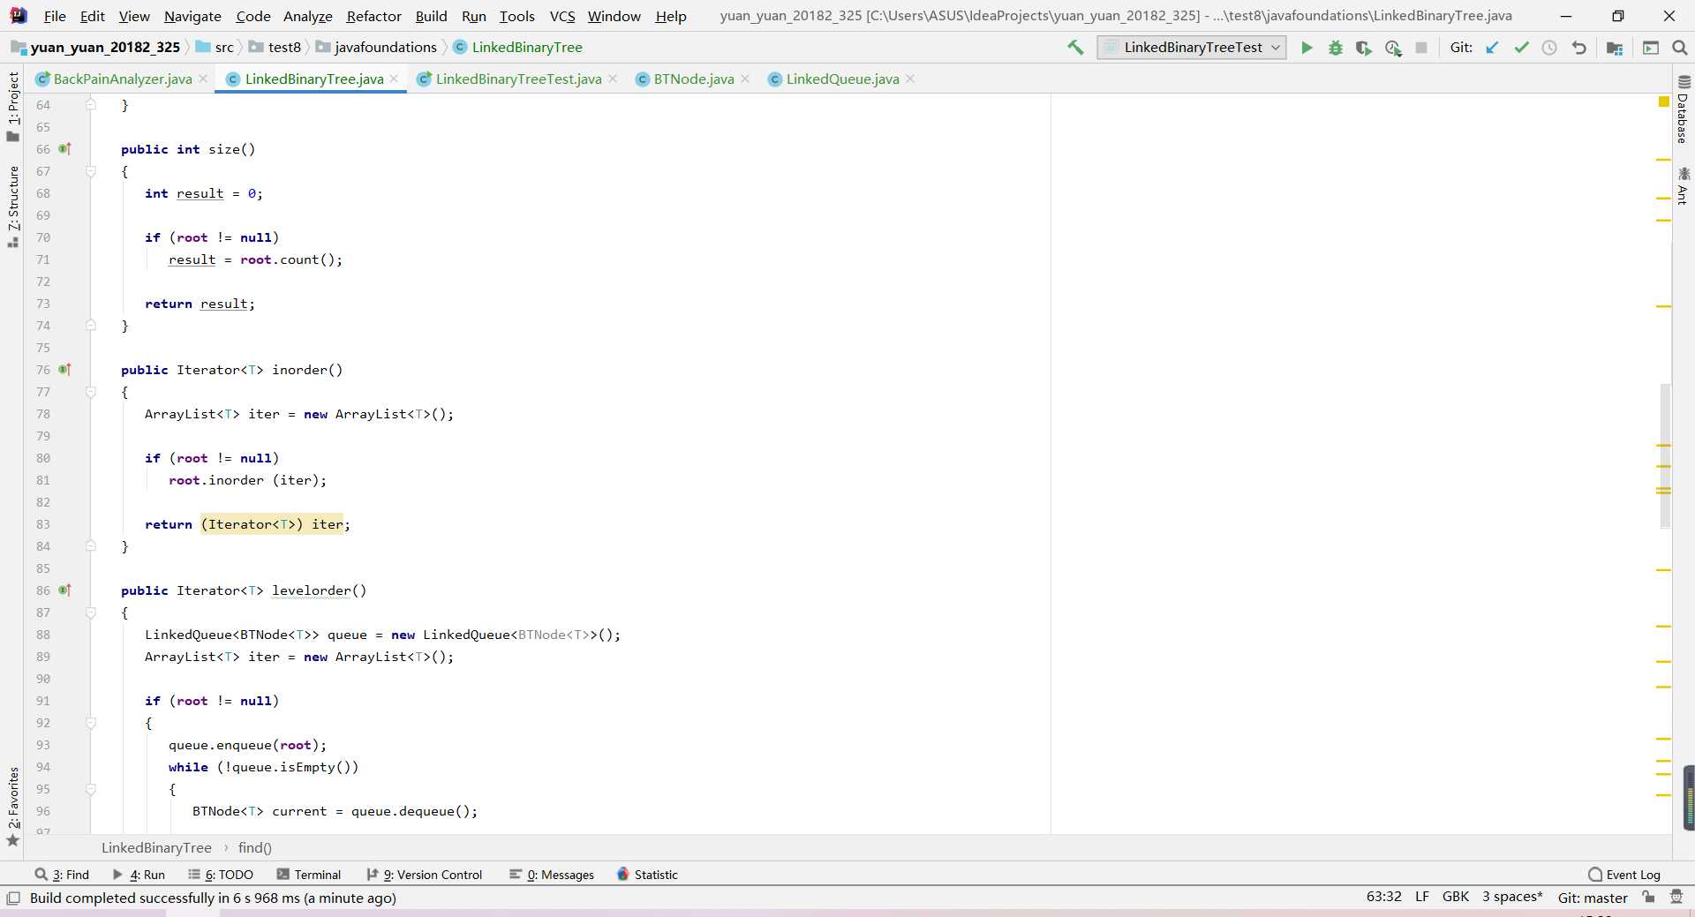Open the VCS menu
This screenshot has height=917, width=1695.
pyautogui.click(x=561, y=16)
